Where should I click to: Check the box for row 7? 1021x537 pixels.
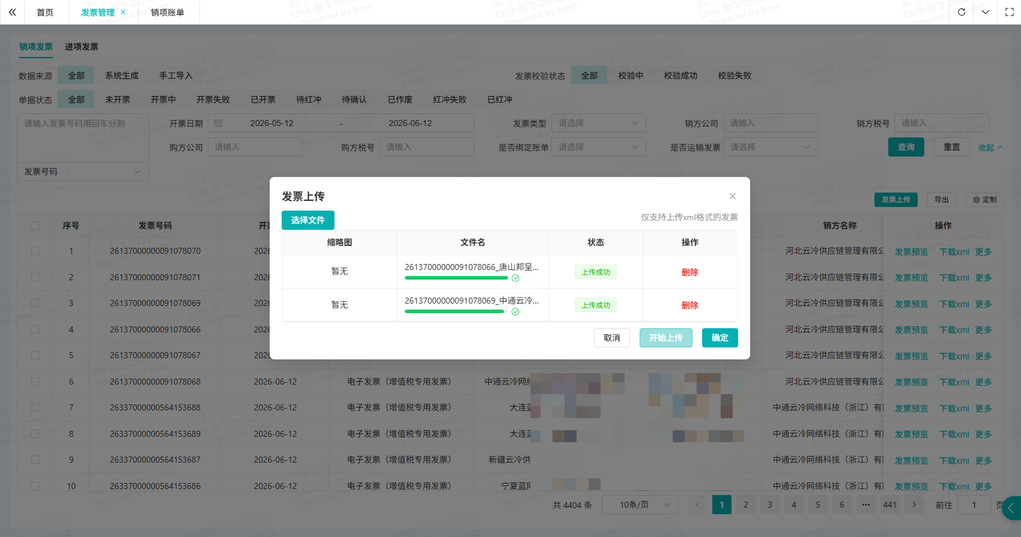35,407
